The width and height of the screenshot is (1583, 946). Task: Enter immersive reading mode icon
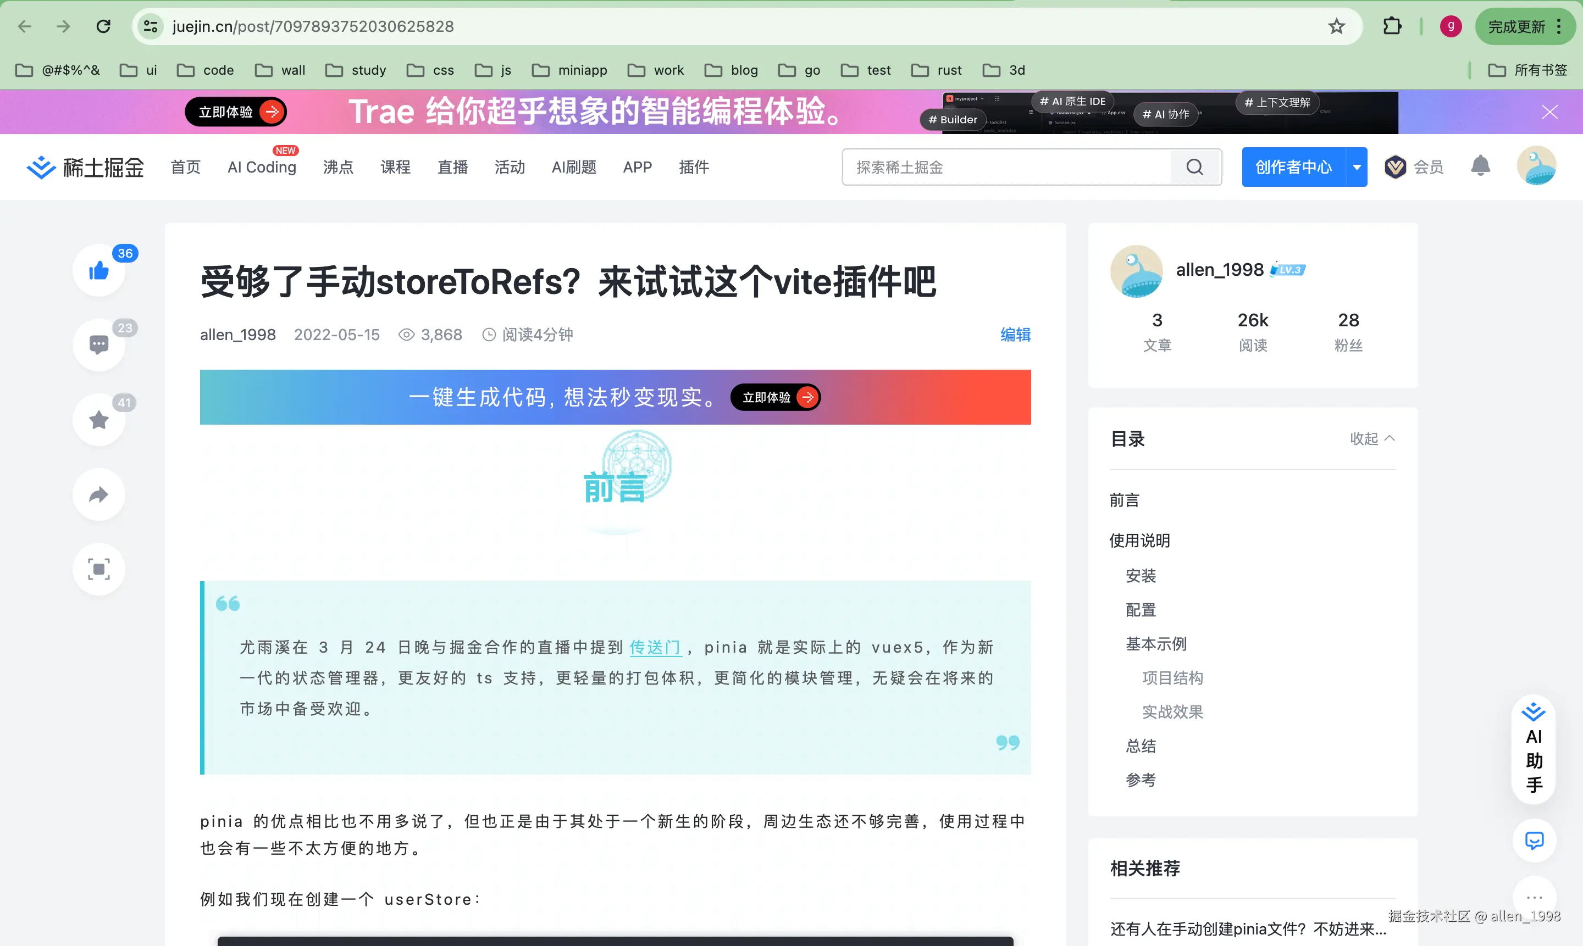tap(99, 569)
